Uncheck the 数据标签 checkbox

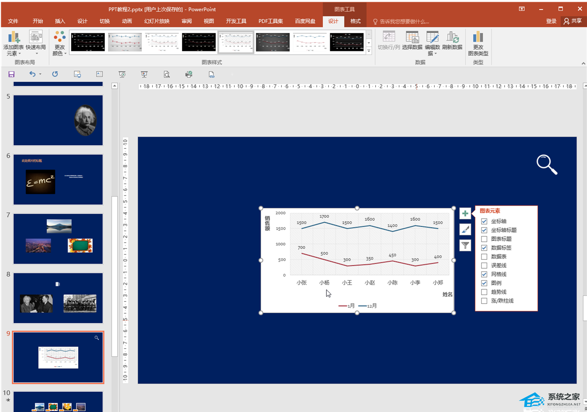[484, 248]
